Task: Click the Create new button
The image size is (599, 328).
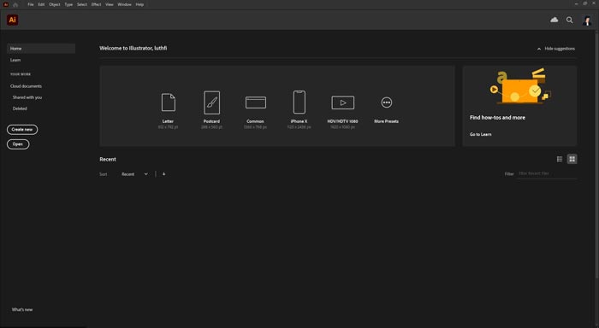Action: 22,129
